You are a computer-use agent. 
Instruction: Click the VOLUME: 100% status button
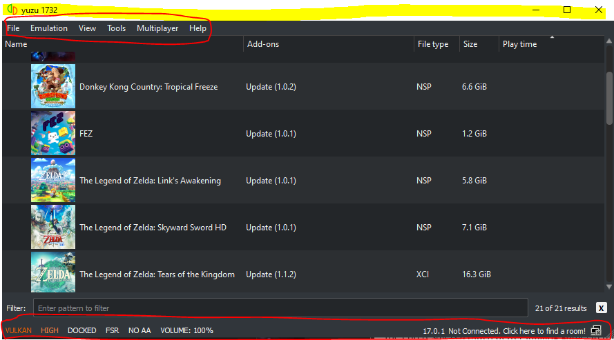click(186, 330)
